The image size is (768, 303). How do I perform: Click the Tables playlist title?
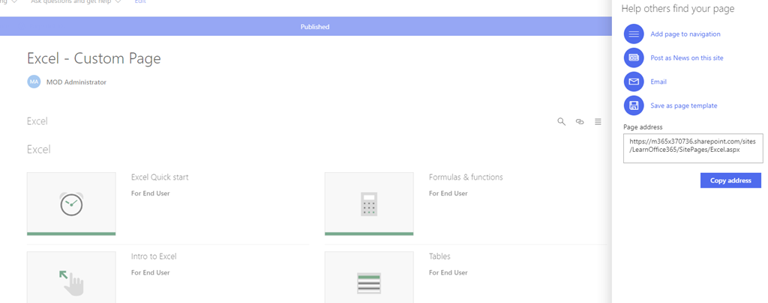click(x=439, y=257)
